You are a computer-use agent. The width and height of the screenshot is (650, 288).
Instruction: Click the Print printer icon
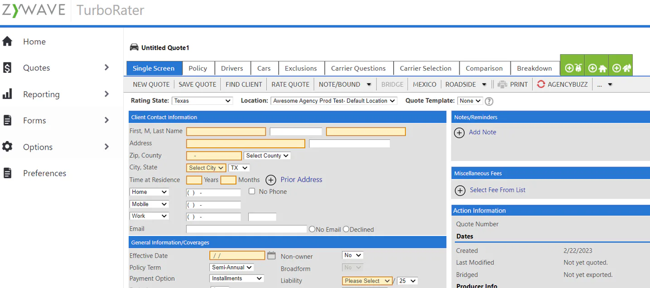[x=502, y=84]
